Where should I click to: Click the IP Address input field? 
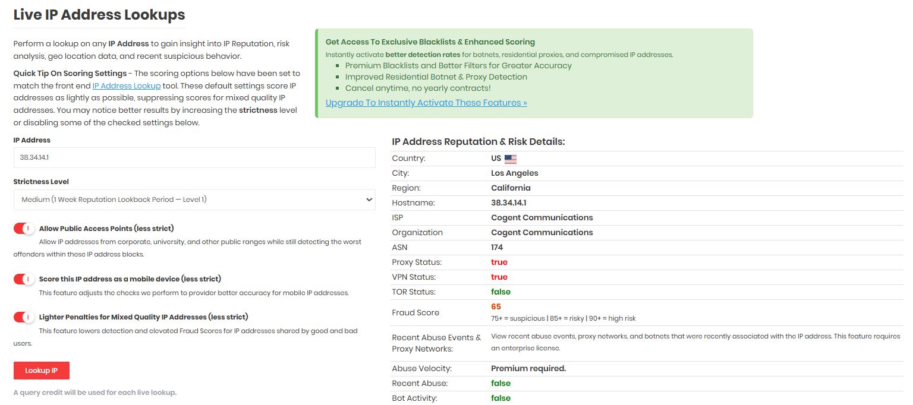[194, 158]
